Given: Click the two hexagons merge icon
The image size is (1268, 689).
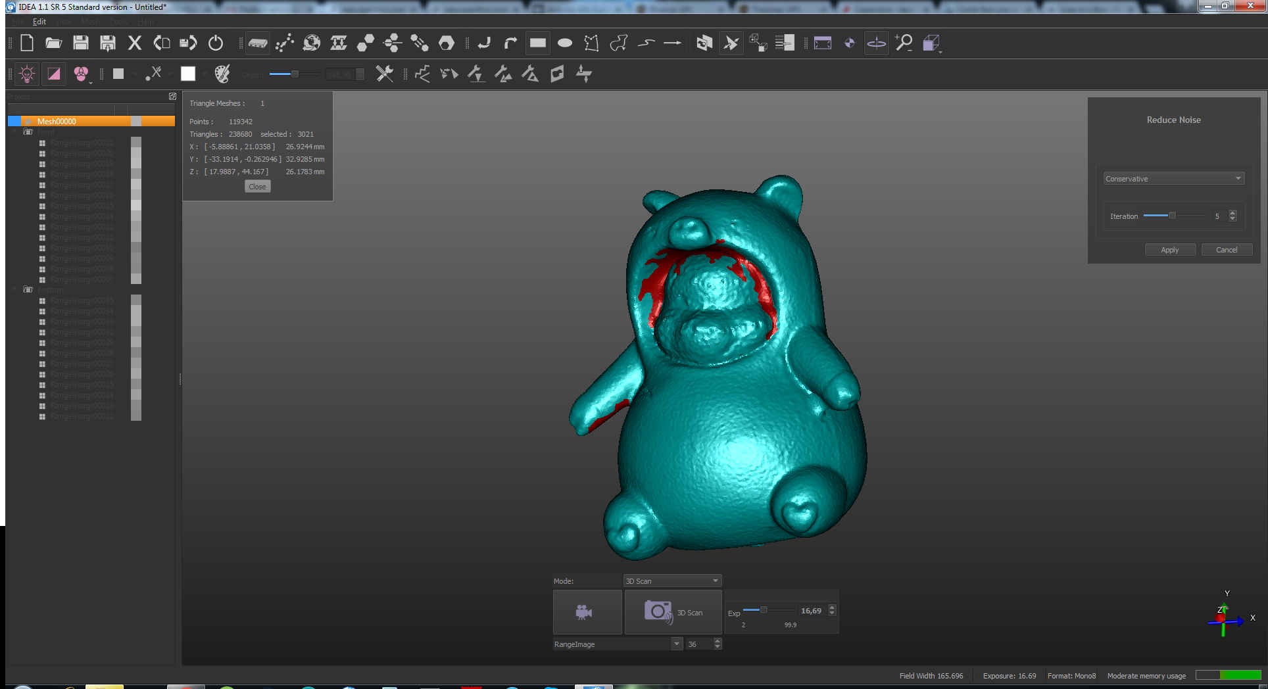Looking at the screenshot, I should click(x=365, y=43).
